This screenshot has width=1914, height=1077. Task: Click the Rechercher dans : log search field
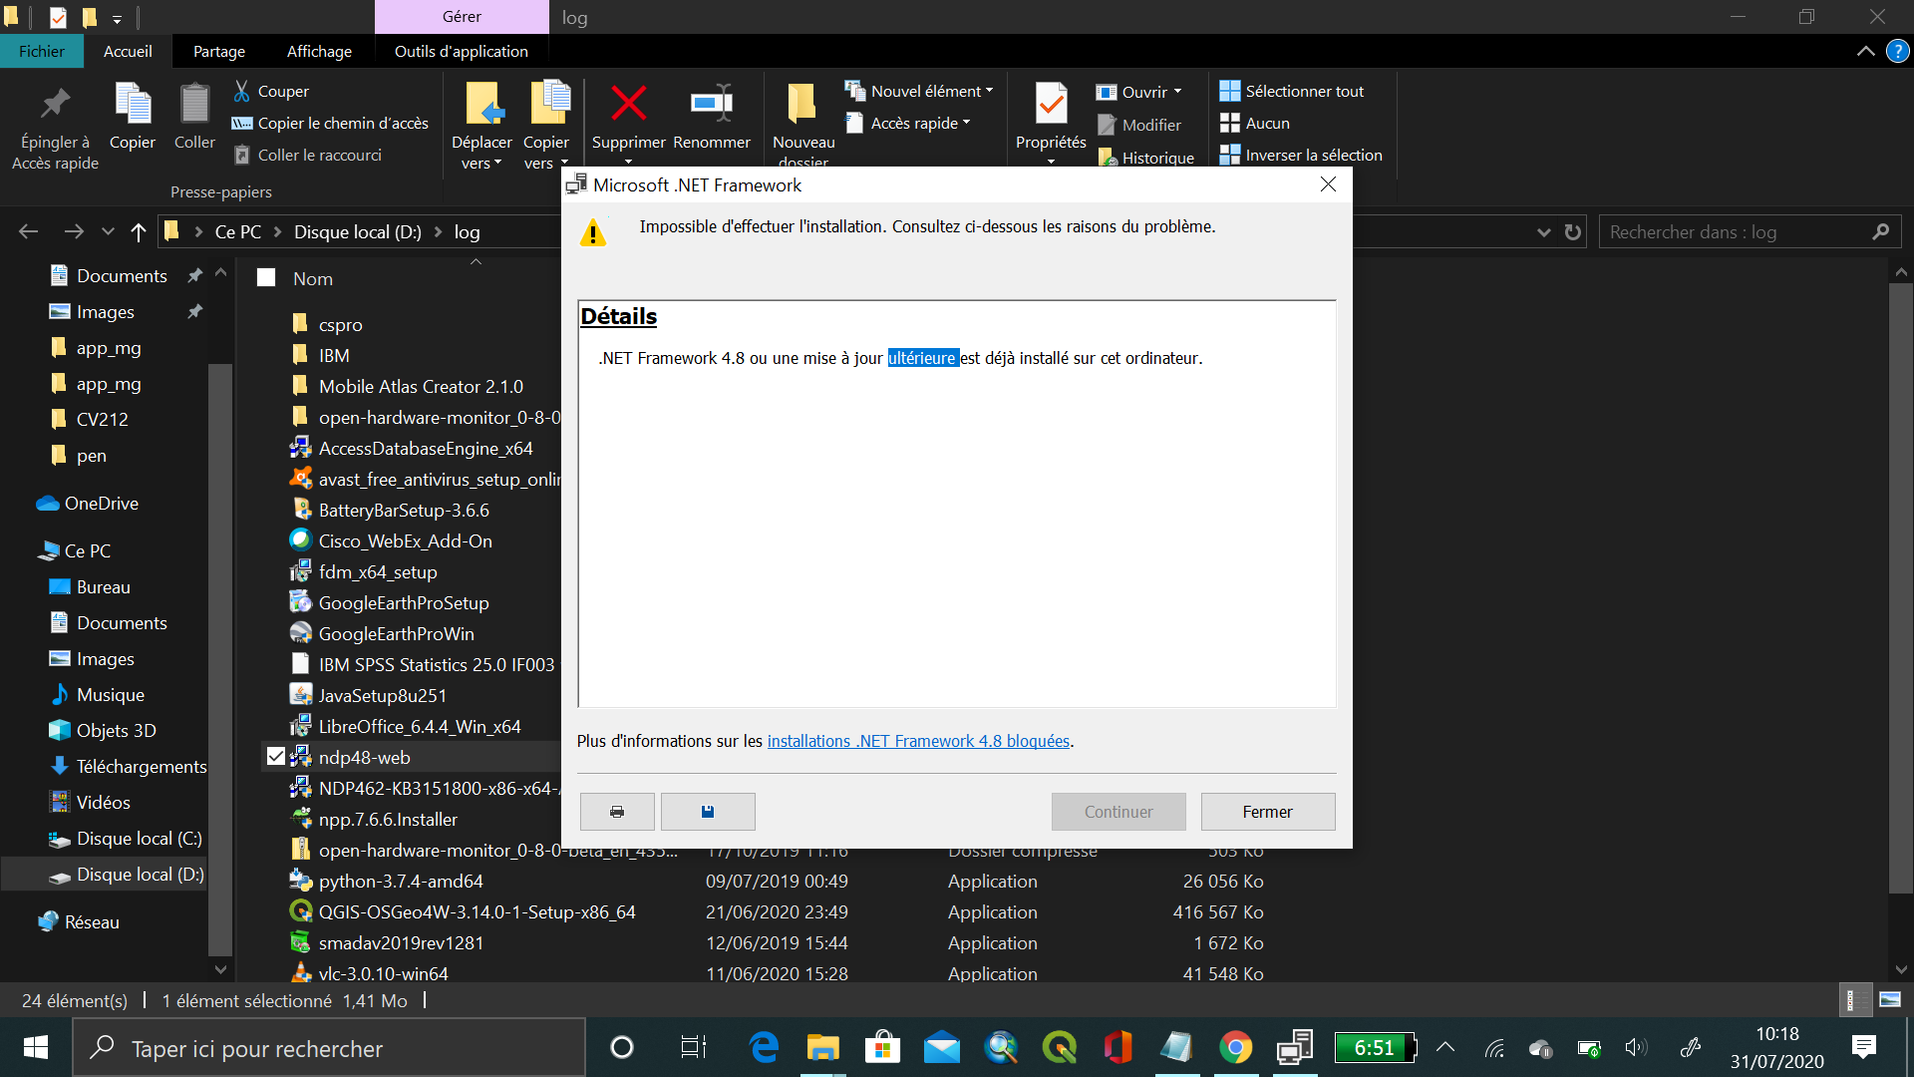coord(1750,232)
